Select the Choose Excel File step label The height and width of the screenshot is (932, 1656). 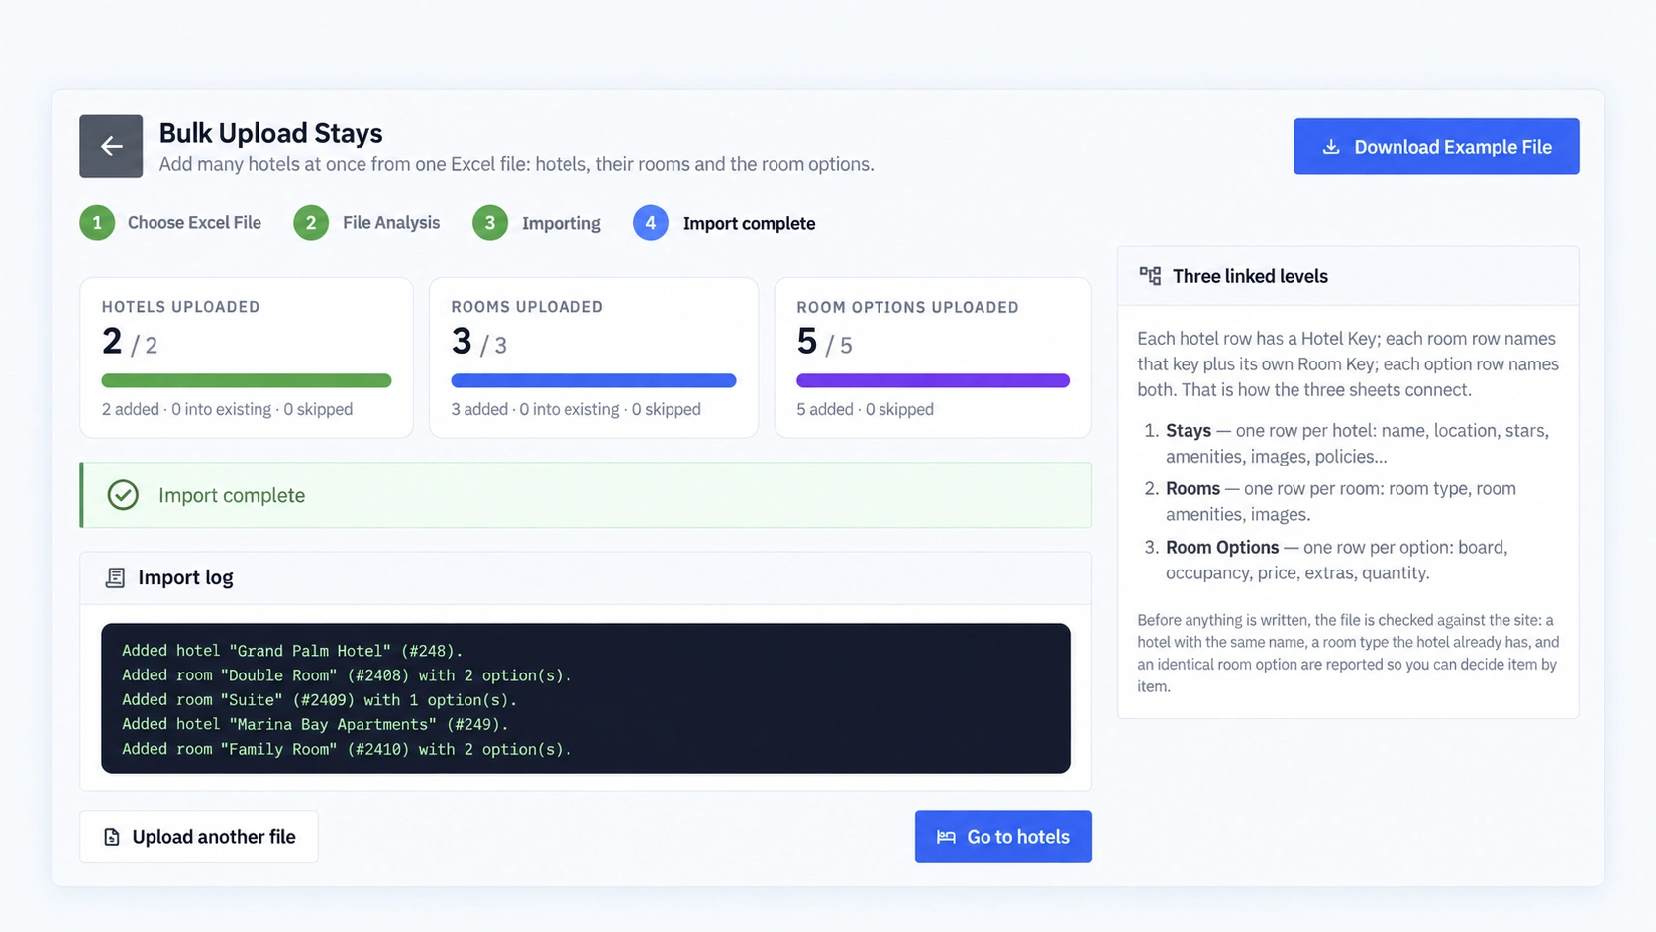tap(194, 223)
